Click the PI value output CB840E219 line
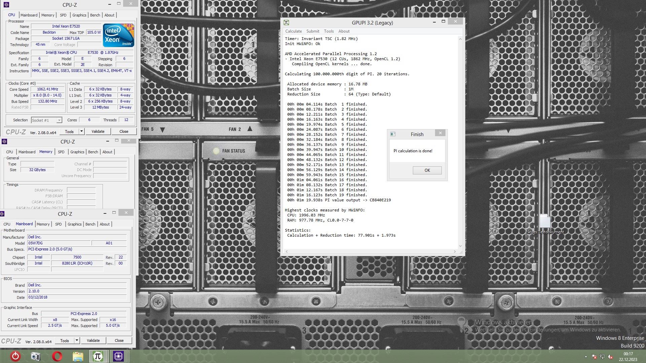 click(x=339, y=200)
